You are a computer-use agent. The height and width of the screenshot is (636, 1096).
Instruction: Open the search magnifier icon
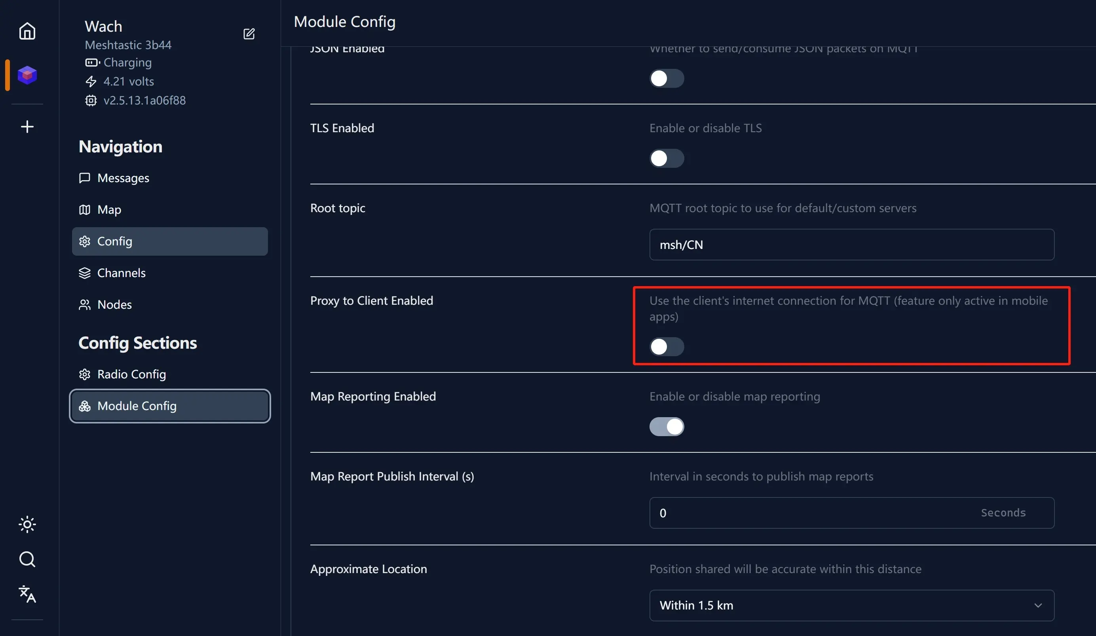click(x=27, y=559)
